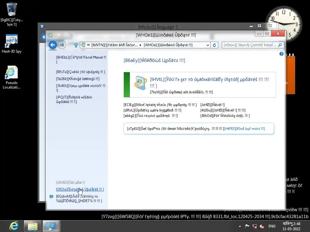Expand the breadcrumb overflow chevron
This screenshot has width=310, height=232.
88,45
